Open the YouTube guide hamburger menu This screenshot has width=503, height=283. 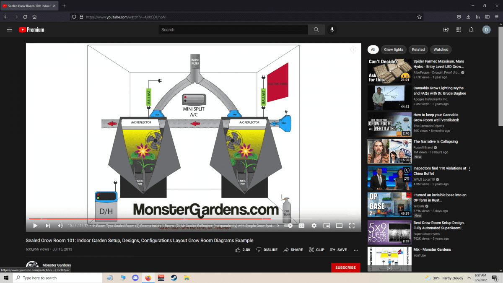[9, 30]
